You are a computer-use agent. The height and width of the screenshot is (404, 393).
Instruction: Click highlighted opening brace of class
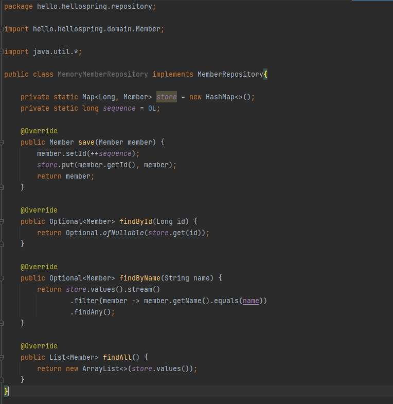click(265, 75)
